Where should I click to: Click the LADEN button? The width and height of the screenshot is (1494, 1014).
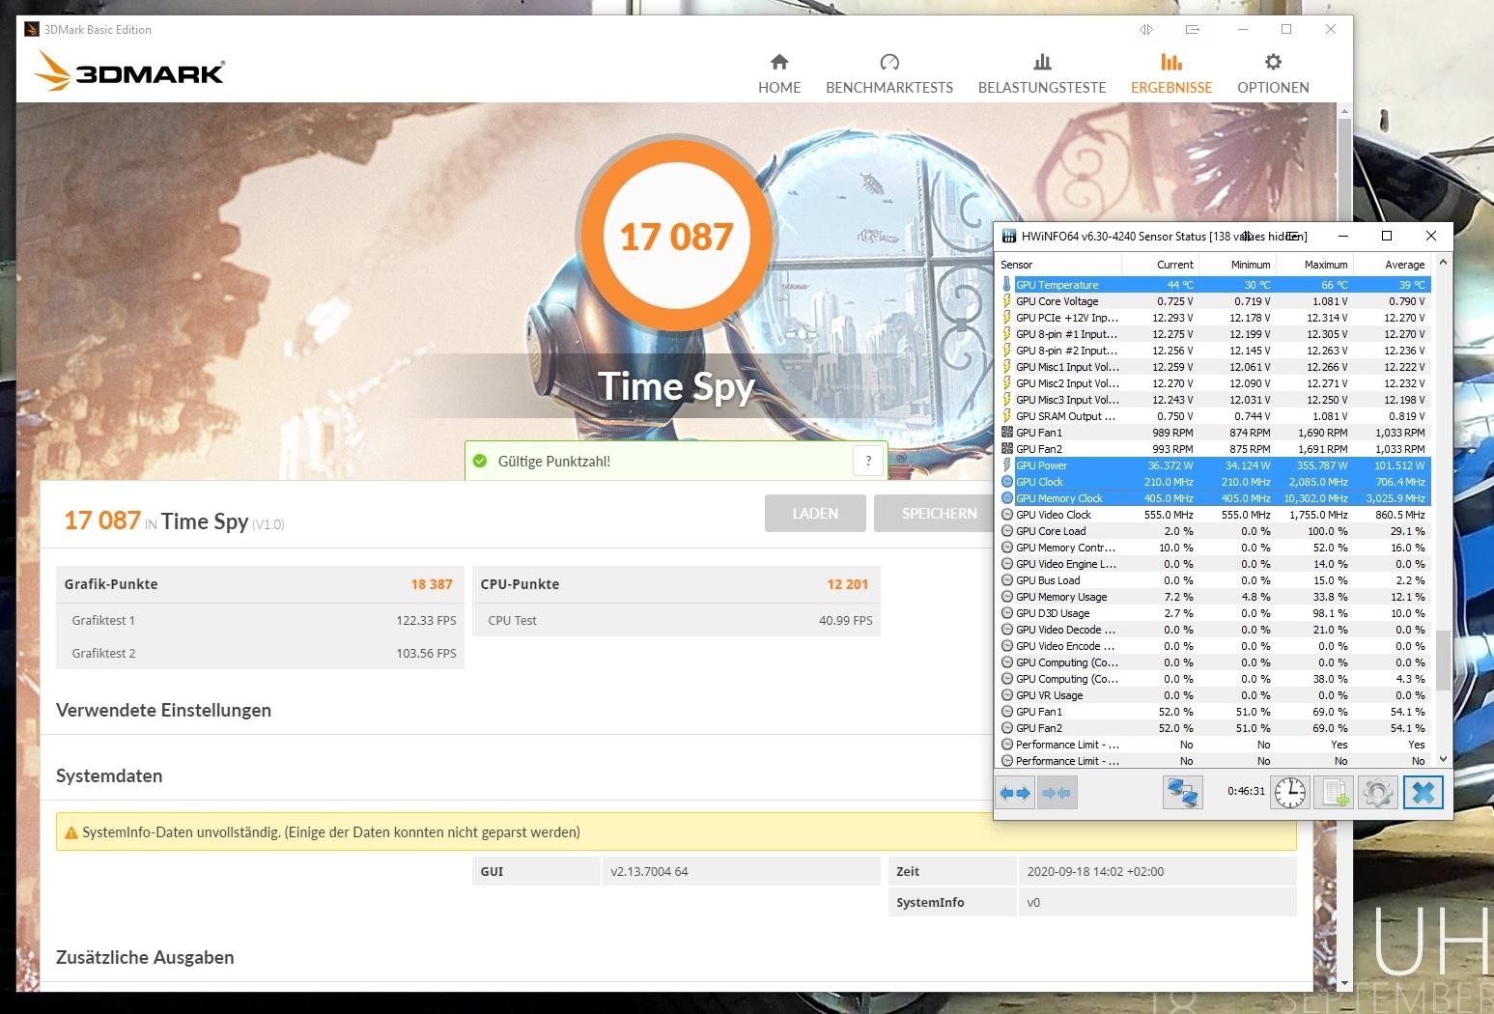click(x=815, y=514)
